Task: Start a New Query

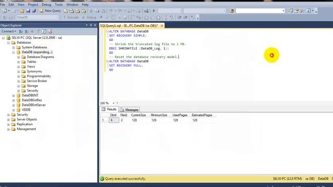Action: 50,11
